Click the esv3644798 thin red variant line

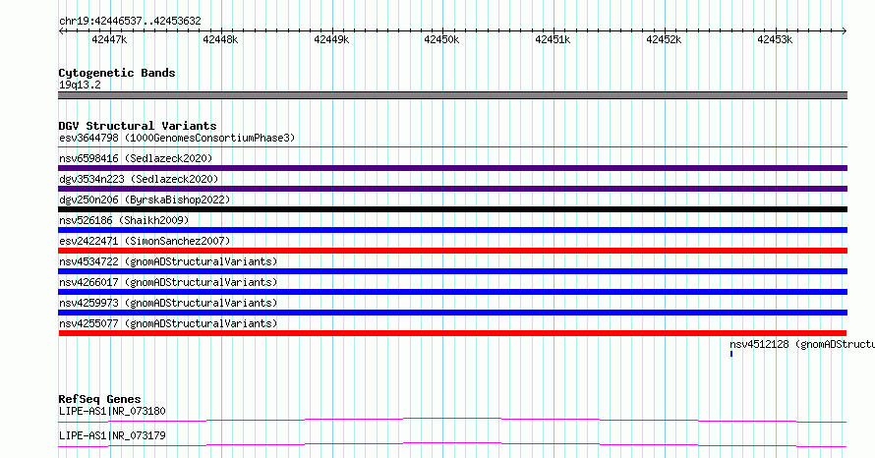click(452, 147)
